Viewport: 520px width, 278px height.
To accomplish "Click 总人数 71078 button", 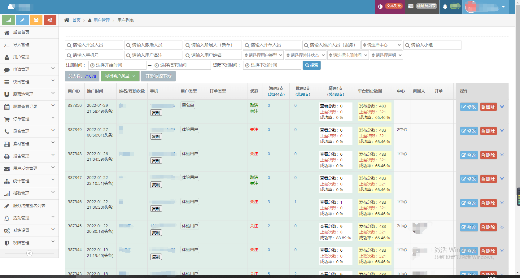I will coord(82,76).
